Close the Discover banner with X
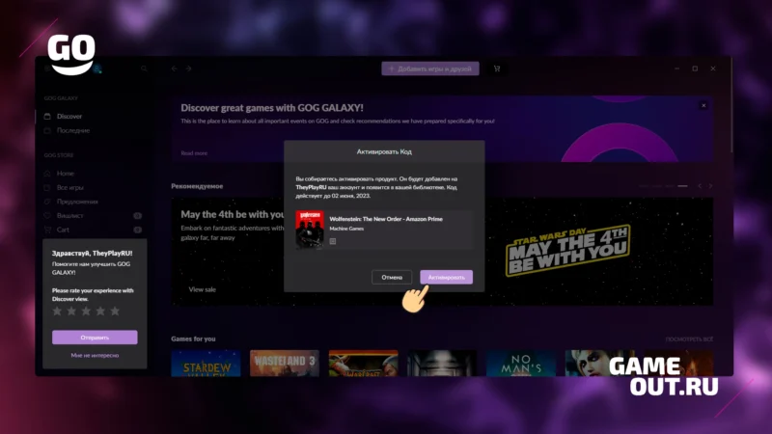The height and width of the screenshot is (434, 772). pos(703,105)
